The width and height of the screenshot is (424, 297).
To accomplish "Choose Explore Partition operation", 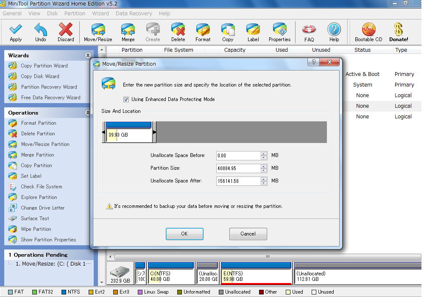I will click(x=39, y=197).
